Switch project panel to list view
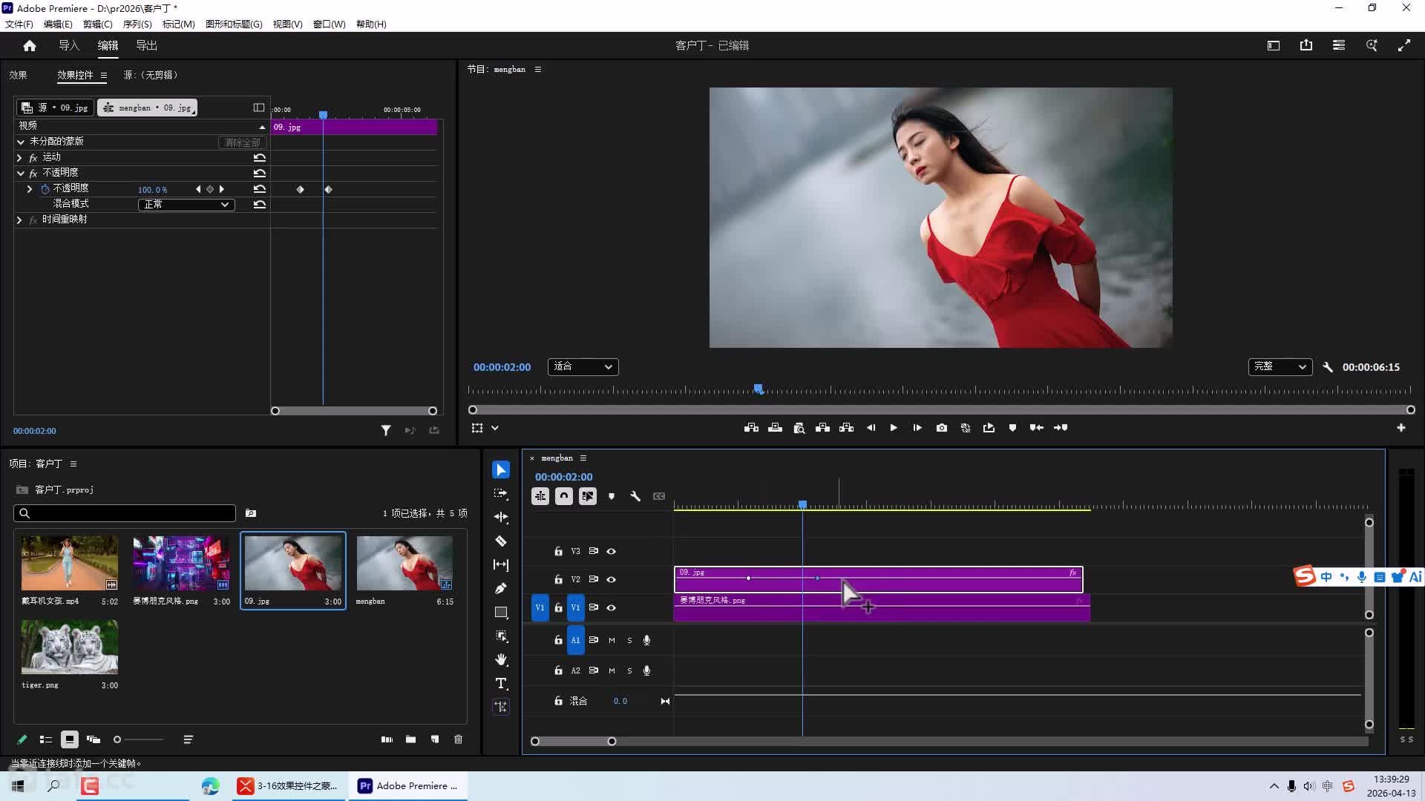1425x801 pixels. [x=46, y=739]
